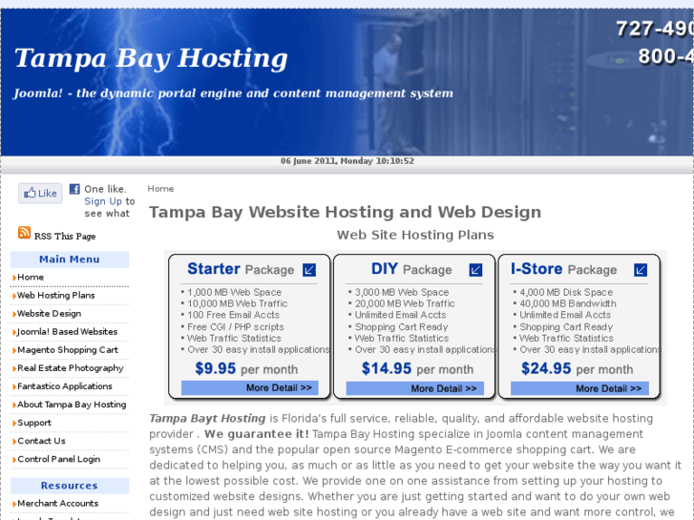Open Web Hosting Plans menu item

pyautogui.click(x=56, y=296)
